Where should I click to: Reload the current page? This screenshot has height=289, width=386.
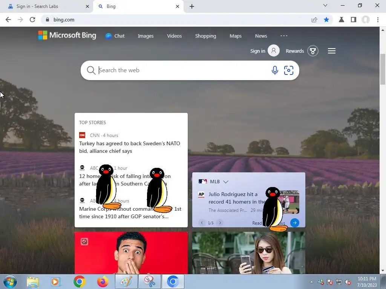[32, 20]
